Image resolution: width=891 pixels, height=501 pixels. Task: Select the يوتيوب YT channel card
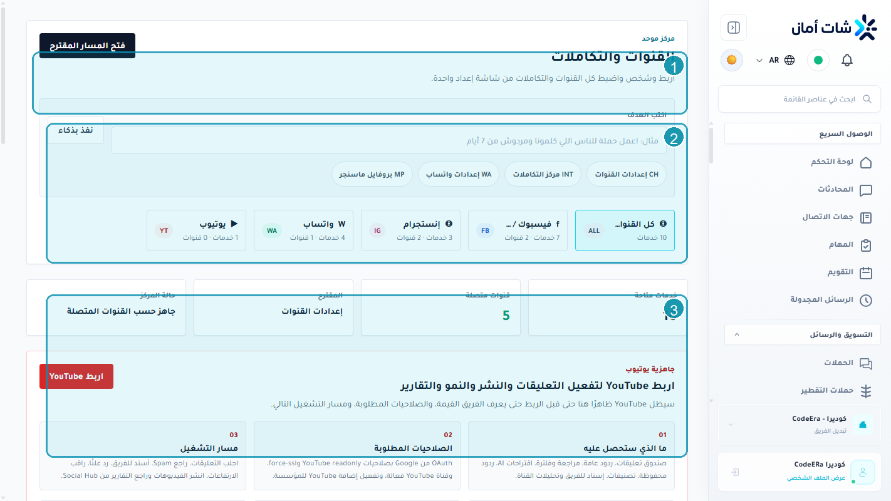pos(196,230)
